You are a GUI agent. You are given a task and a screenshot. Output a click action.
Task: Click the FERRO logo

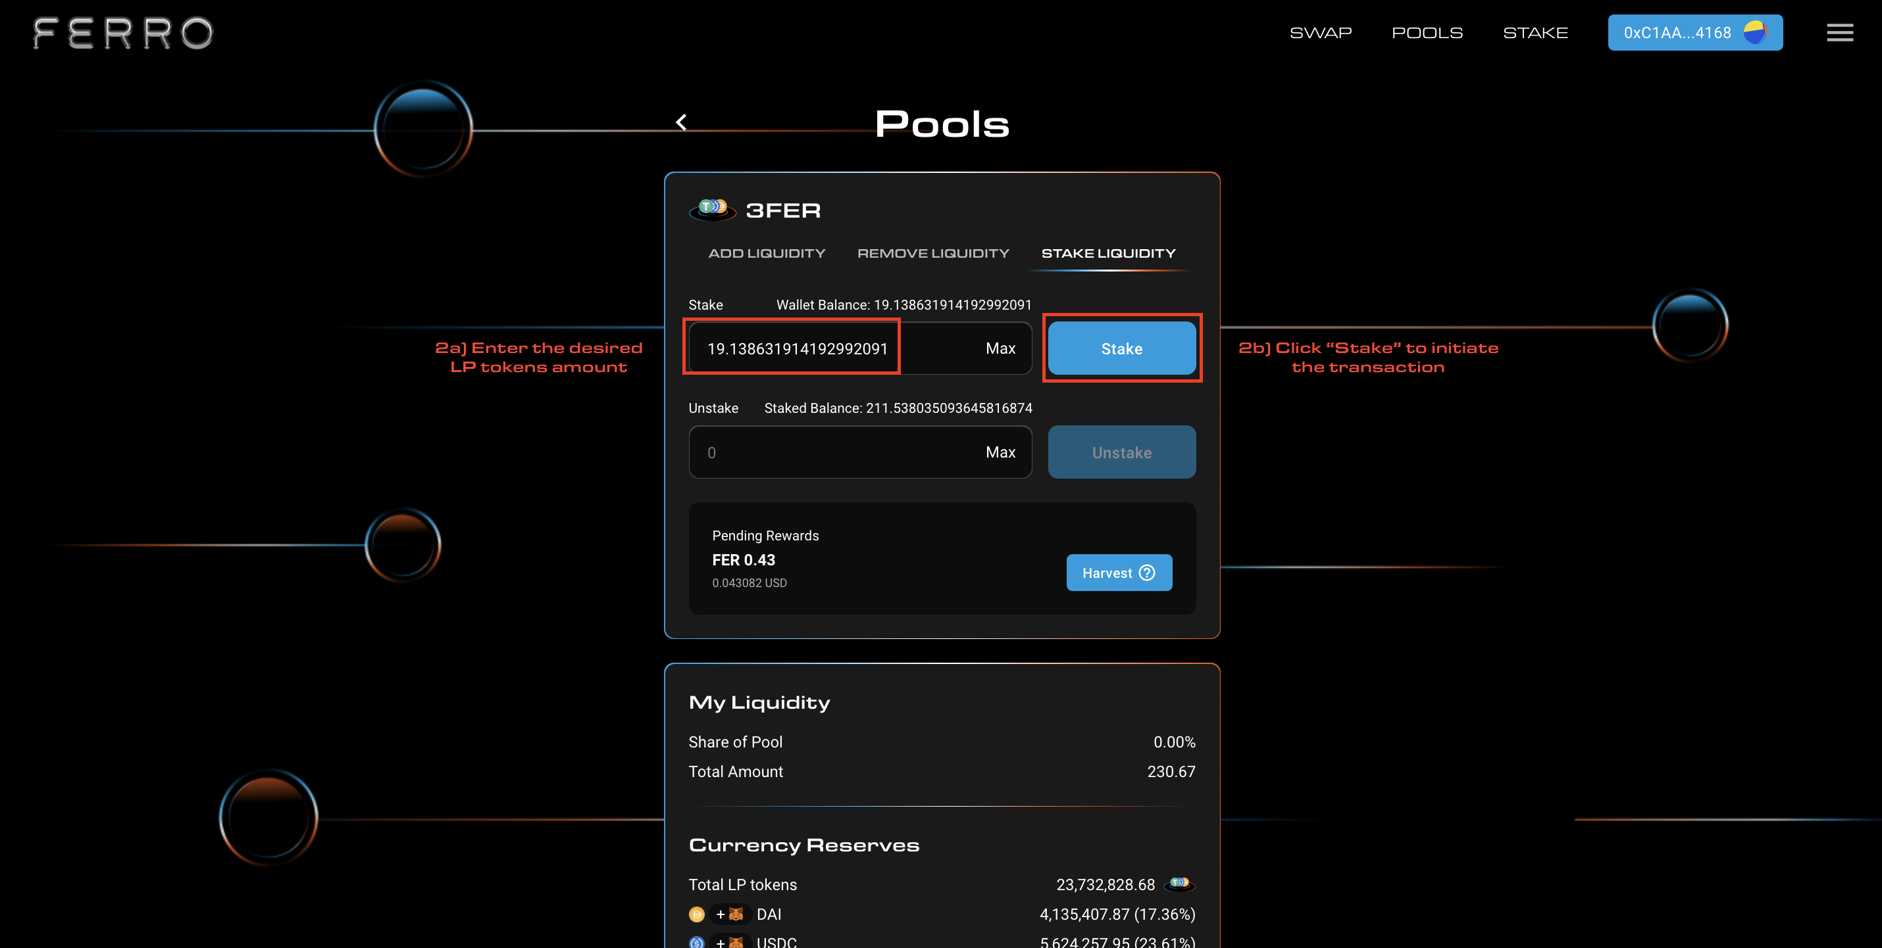(123, 33)
